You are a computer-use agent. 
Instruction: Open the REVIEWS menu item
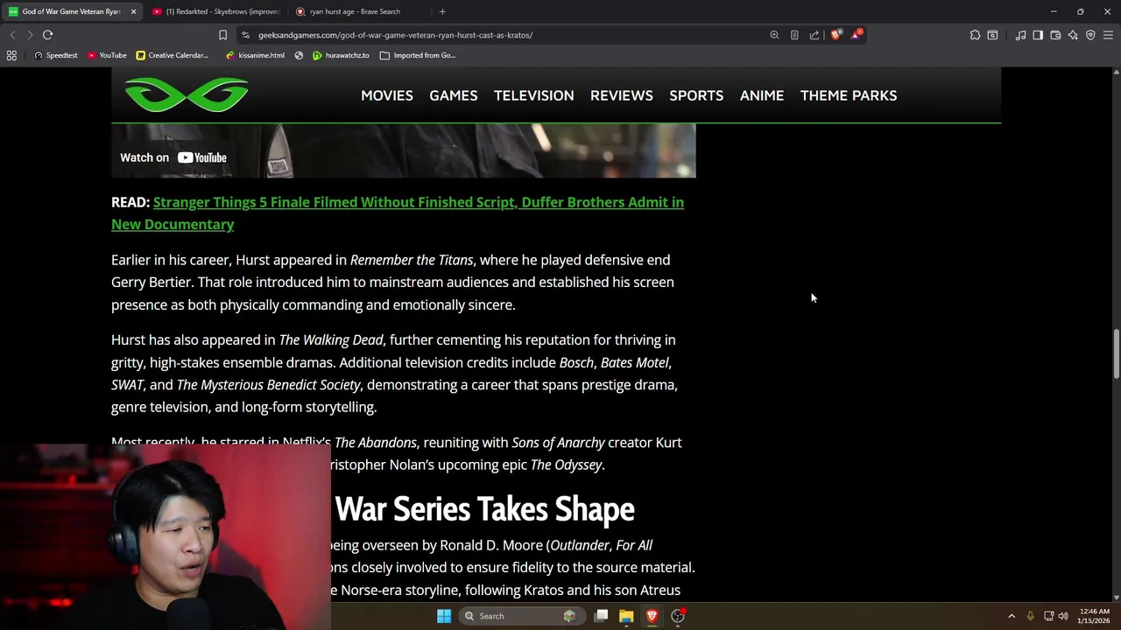(622, 95)
